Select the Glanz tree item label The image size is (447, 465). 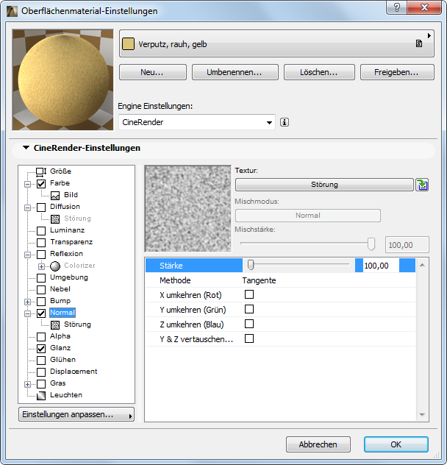click(60, 348)
